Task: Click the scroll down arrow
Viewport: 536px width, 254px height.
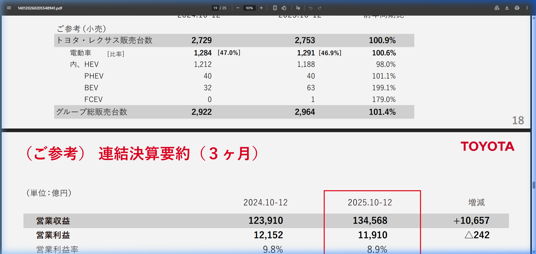Action: coord(534,252)
